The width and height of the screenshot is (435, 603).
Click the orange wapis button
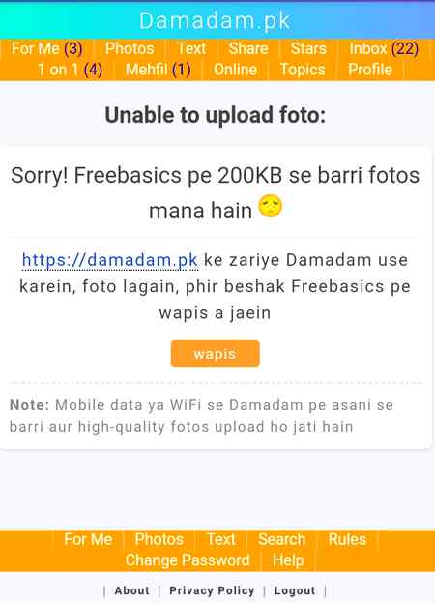[x=215, y=354]
